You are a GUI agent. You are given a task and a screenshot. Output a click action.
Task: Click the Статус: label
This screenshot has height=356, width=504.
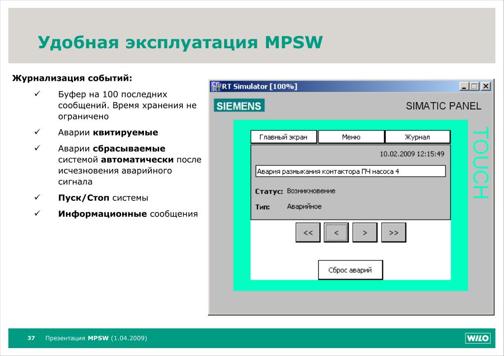tap(269, 192)
